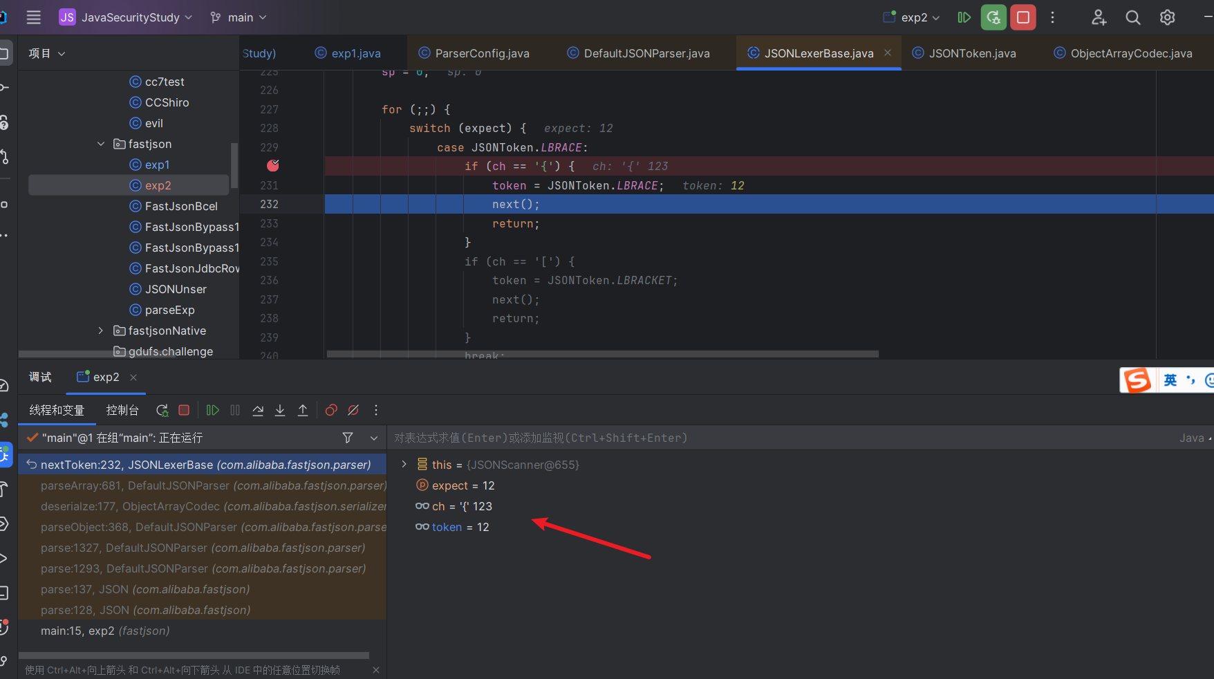1214x679 pixels.
Task: Click rerun icon in debug toolbar
Action: pyautogui.click(x=162, y=410)
